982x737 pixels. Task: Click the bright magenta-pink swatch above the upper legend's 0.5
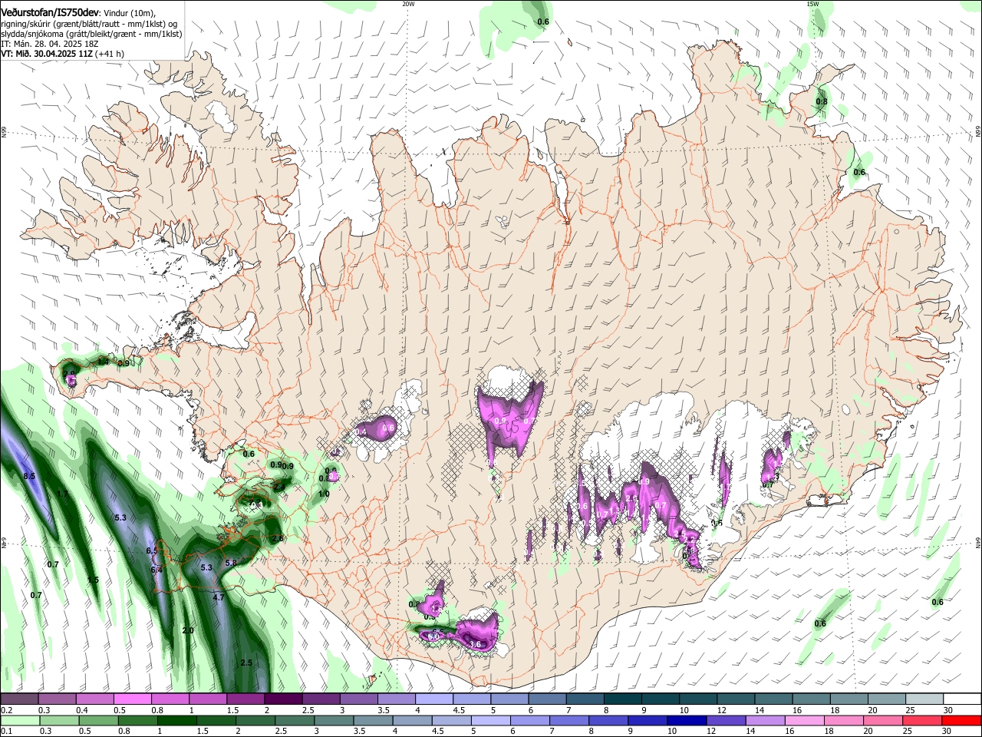click(x=132, y=699)
